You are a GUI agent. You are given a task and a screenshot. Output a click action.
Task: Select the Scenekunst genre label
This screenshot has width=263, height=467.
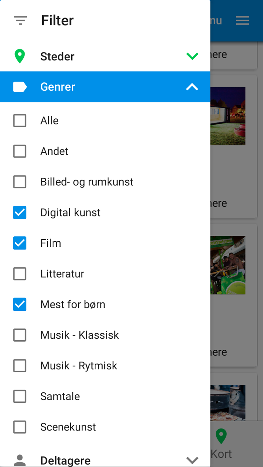68,427
